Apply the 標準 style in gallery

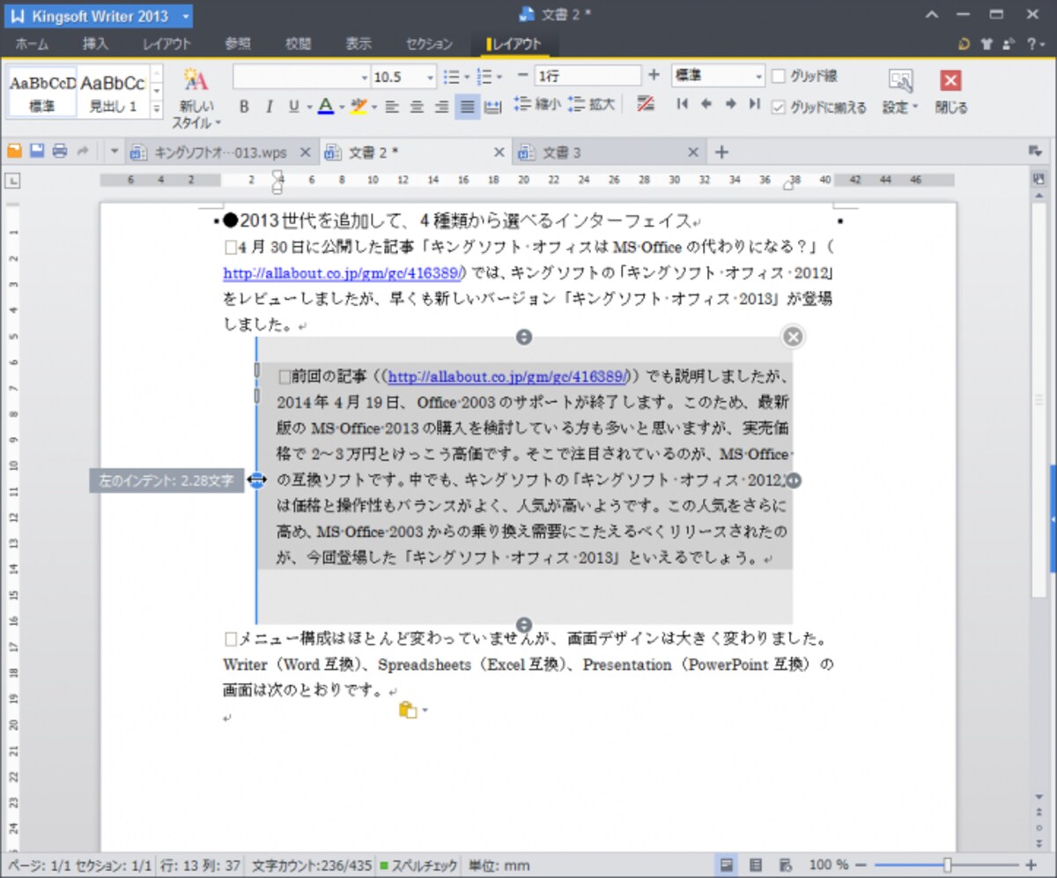point(42,93)
